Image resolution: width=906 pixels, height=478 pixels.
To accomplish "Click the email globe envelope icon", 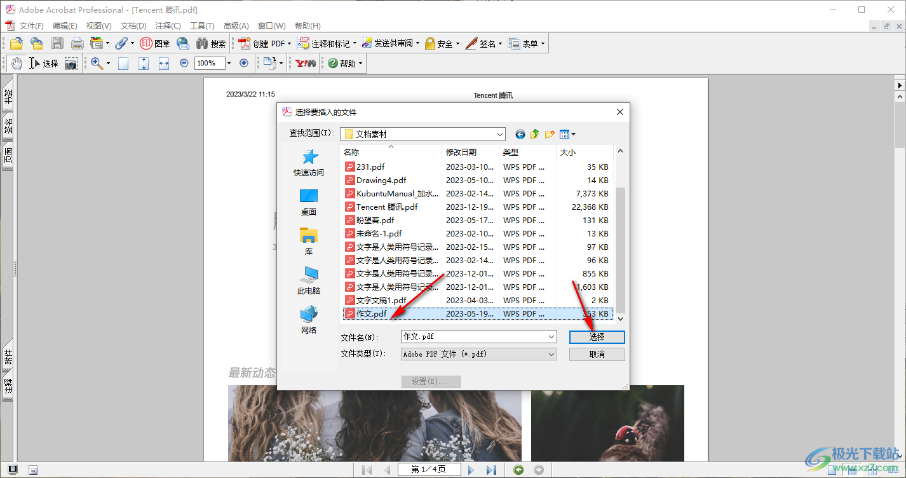I will click(183, 43).
